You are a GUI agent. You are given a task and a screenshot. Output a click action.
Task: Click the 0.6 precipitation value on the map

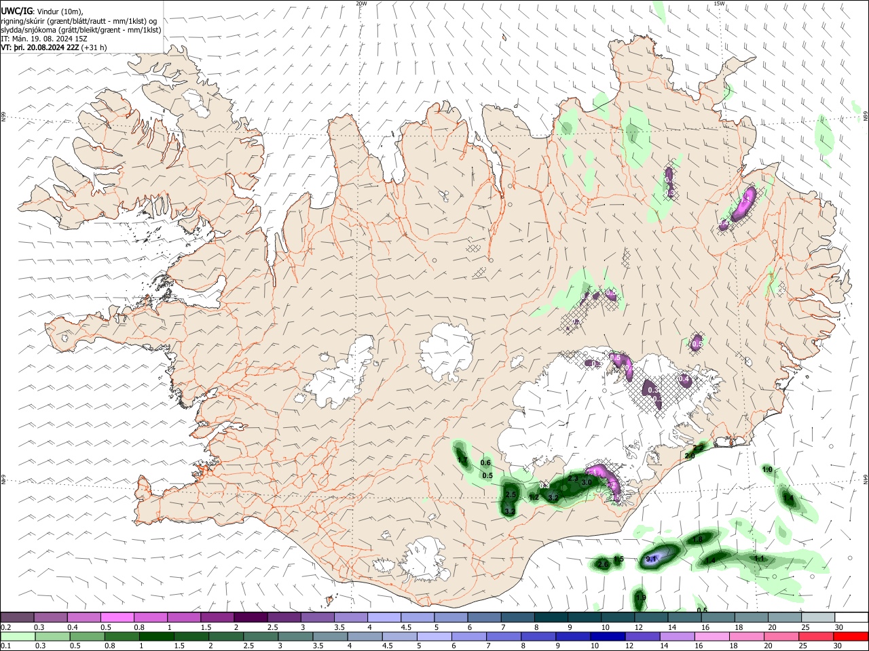[485, 462]
